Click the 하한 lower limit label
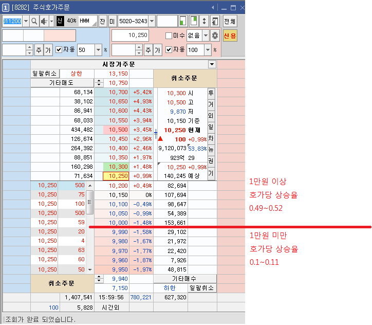372x325 pixels. [170, 288]
